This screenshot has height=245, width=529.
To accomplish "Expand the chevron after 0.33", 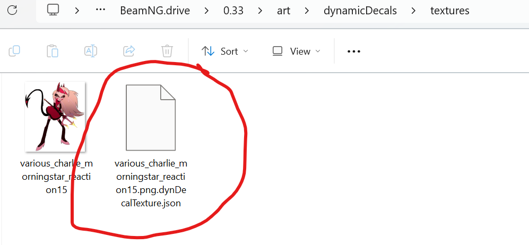I will tap(260, 11).
